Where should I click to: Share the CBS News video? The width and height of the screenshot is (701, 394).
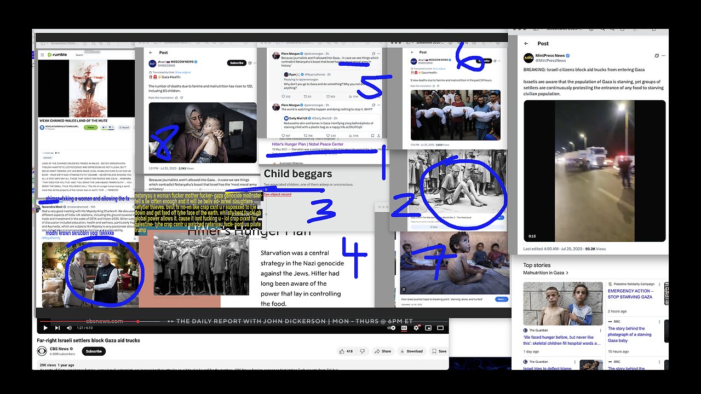click(x=383, y=351)
